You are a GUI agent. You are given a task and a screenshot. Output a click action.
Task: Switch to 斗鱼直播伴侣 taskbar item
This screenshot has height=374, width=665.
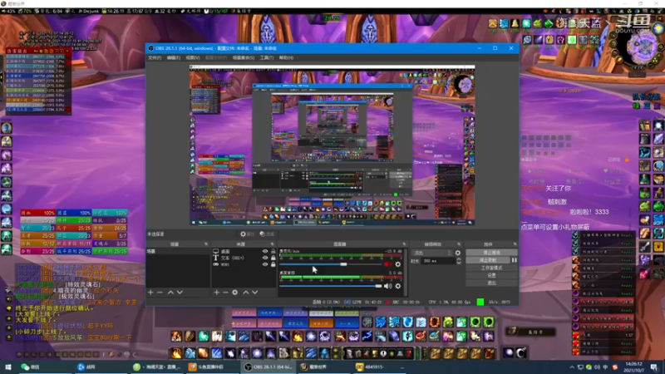[x=213, y=367]
